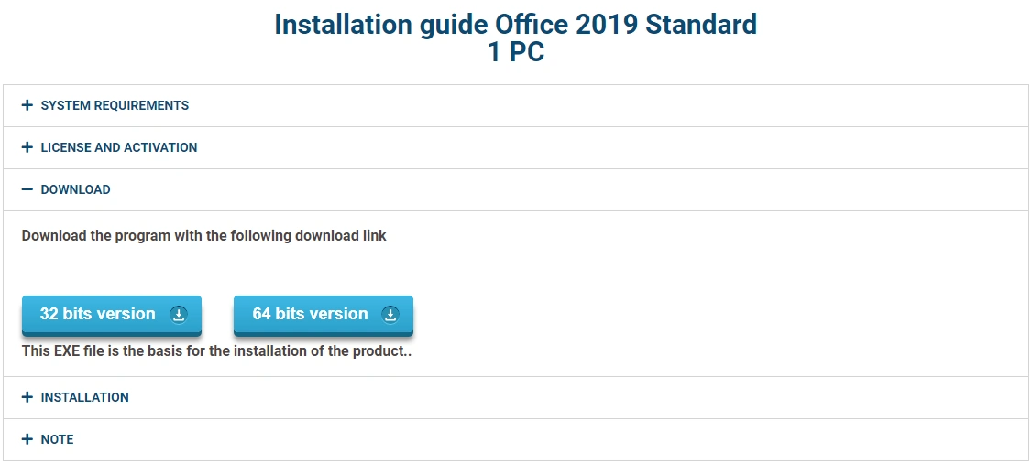Screen dimensions: 1032x463
Task: Click the "Download the program" instruction text
Action: tap(203, 236)
